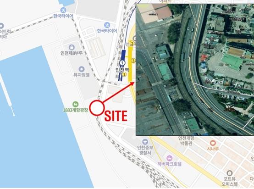Click the pink 하버파크호텔 hotel icon
The image size is (254, 189).
tap(170, 158)
